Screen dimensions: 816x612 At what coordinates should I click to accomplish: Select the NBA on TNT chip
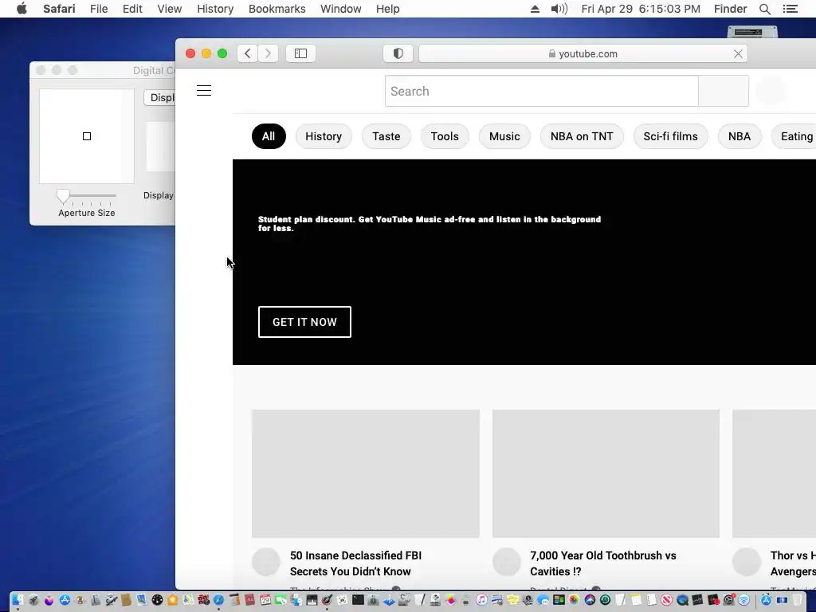582,136
